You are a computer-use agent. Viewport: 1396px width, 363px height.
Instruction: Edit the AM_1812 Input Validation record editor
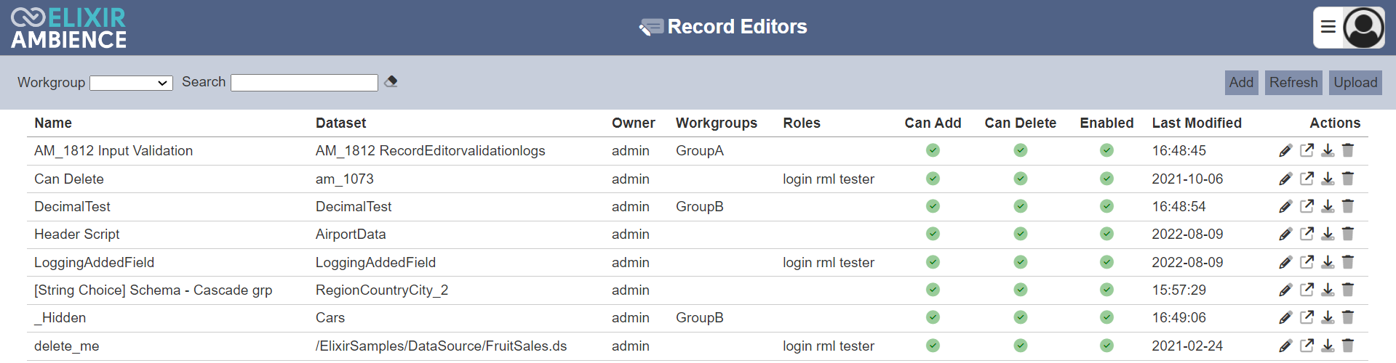click(1285, 150)
